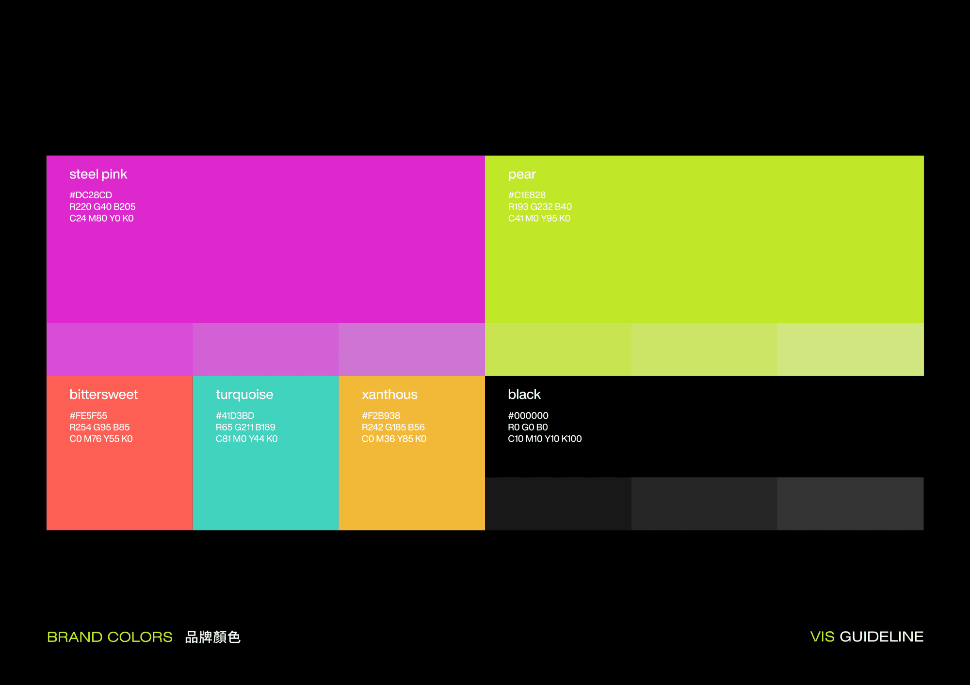
Task: Click the darkest gray tint under black
Action: click(x=558, y=503)
